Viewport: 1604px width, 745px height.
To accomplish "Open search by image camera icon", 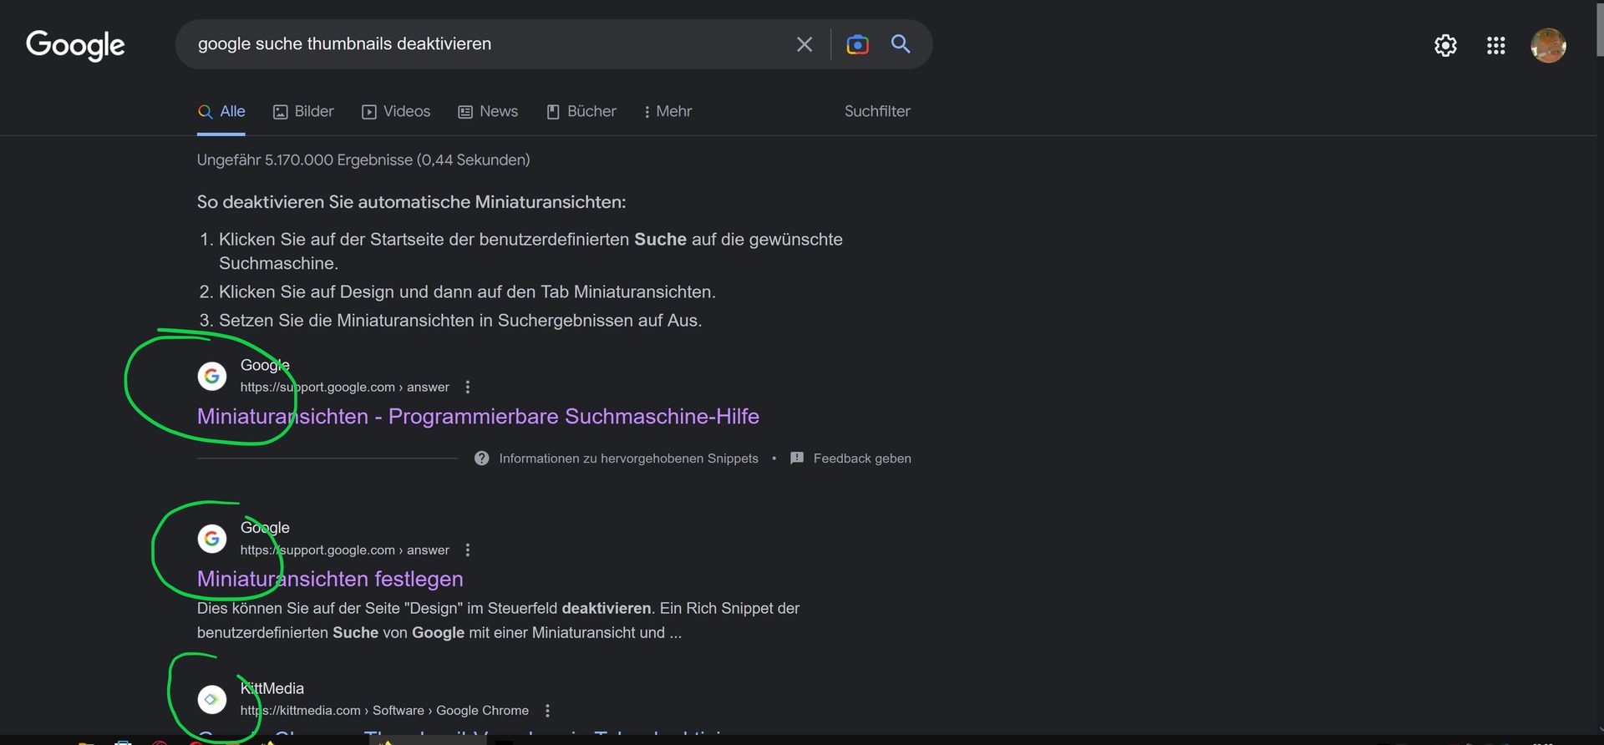I will click(857, 44).
